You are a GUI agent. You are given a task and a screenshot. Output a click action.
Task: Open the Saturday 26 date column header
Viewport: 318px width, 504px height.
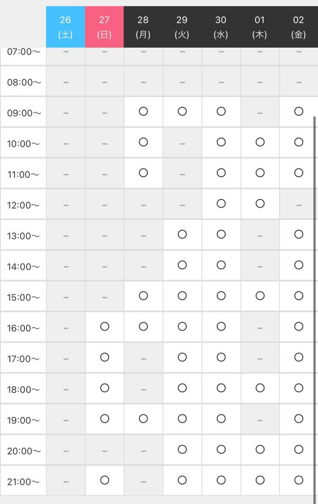click(66, 27)
